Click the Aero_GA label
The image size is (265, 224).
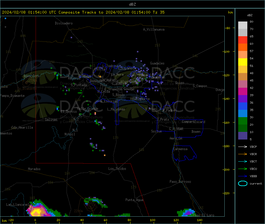(176, 138)
